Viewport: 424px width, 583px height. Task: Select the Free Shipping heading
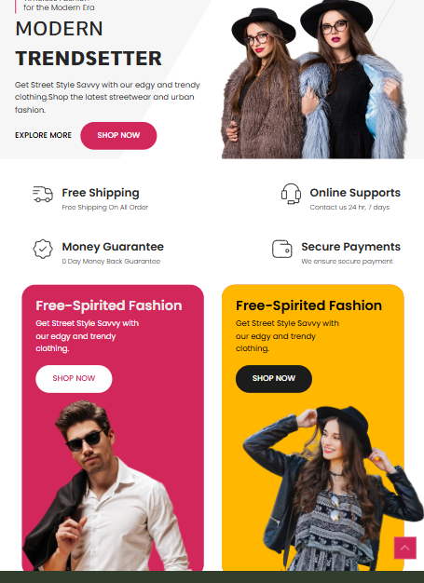point(101,193)
